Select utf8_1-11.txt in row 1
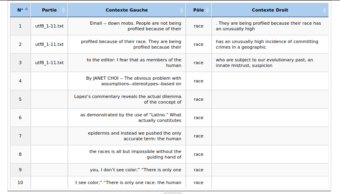 pyautogui.click(x=49, y=26)
